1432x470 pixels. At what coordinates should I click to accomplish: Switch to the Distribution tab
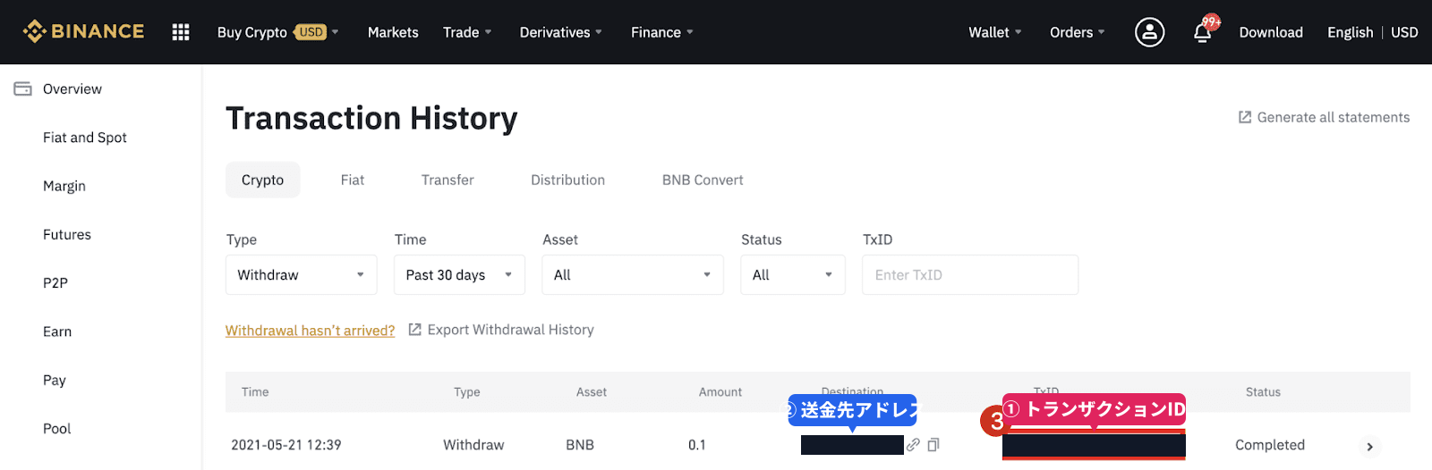567,180
